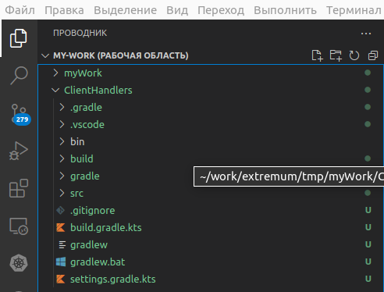Expand the .vscode folder chevron
This screenshot has width=384, height=292.
point(62,124)
